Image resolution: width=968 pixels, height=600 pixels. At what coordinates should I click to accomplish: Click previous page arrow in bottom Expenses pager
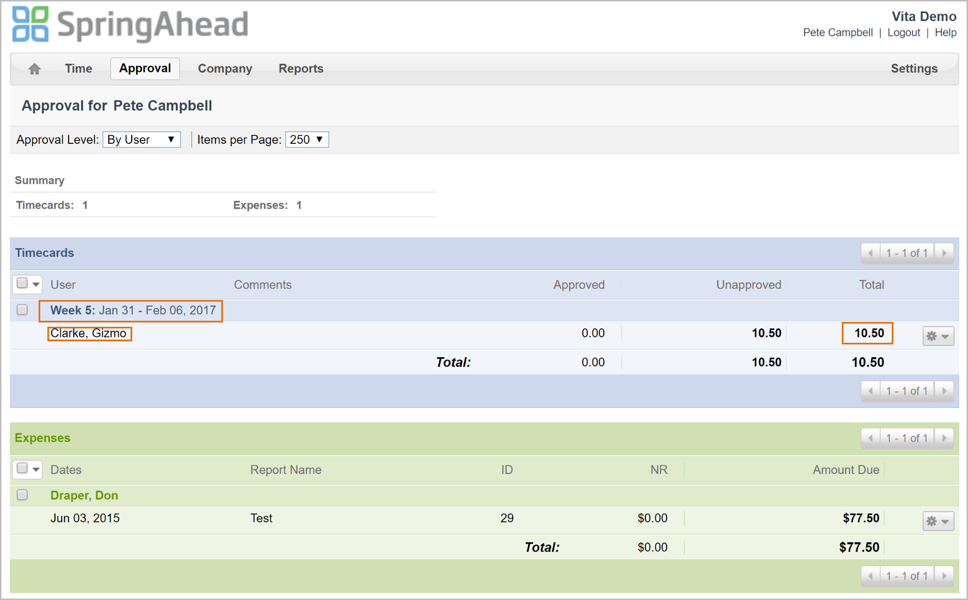tap(870, 576)
